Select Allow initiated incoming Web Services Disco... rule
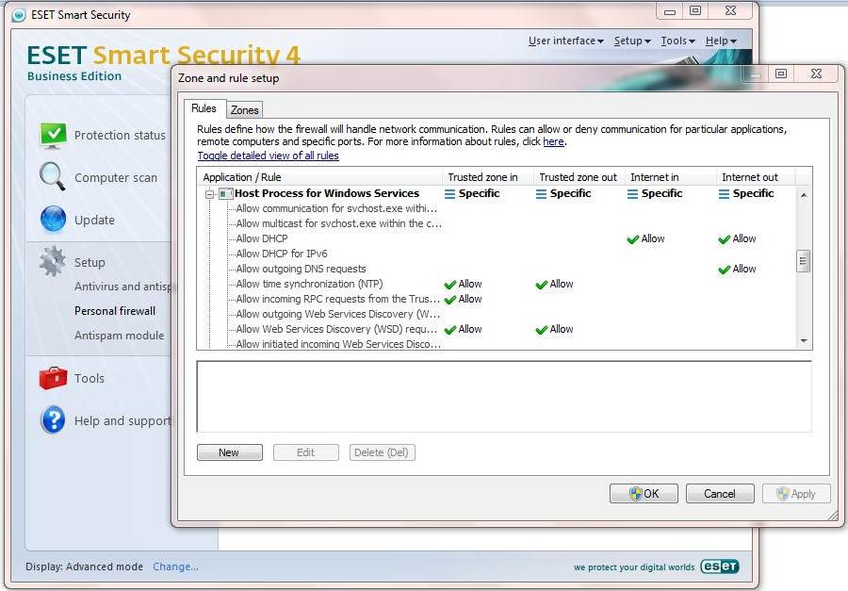 pyautogui.click(x=338, y=344)
